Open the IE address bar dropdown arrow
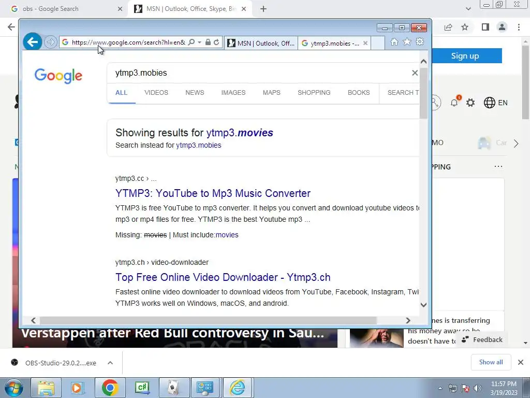The image size is (530, 398). point(199,42)
